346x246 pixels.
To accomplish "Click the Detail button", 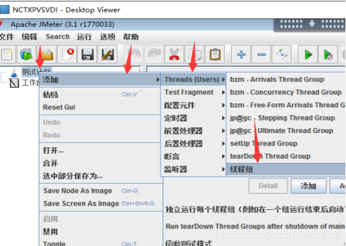I will click(268, 186).
